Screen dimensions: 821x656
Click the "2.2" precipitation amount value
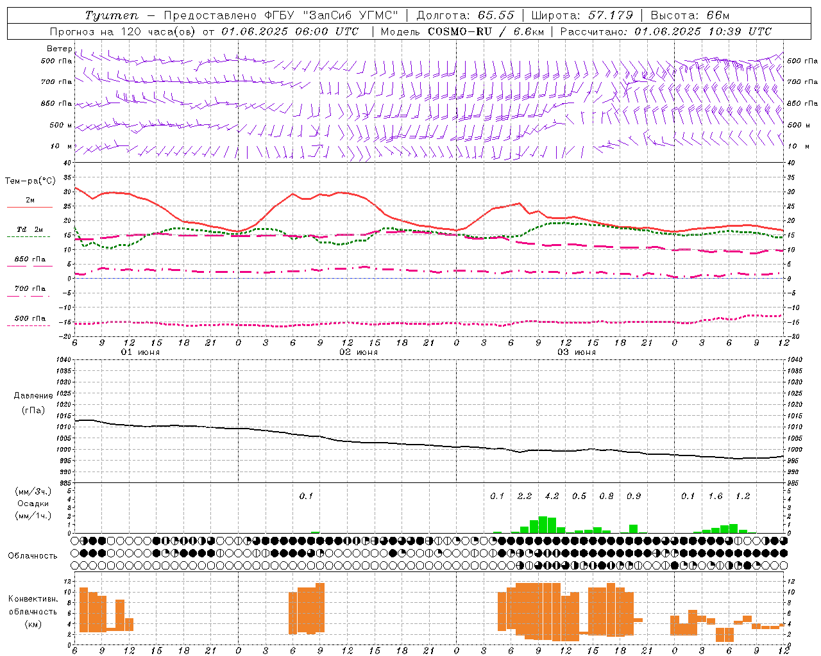click(x=525, y=496)
